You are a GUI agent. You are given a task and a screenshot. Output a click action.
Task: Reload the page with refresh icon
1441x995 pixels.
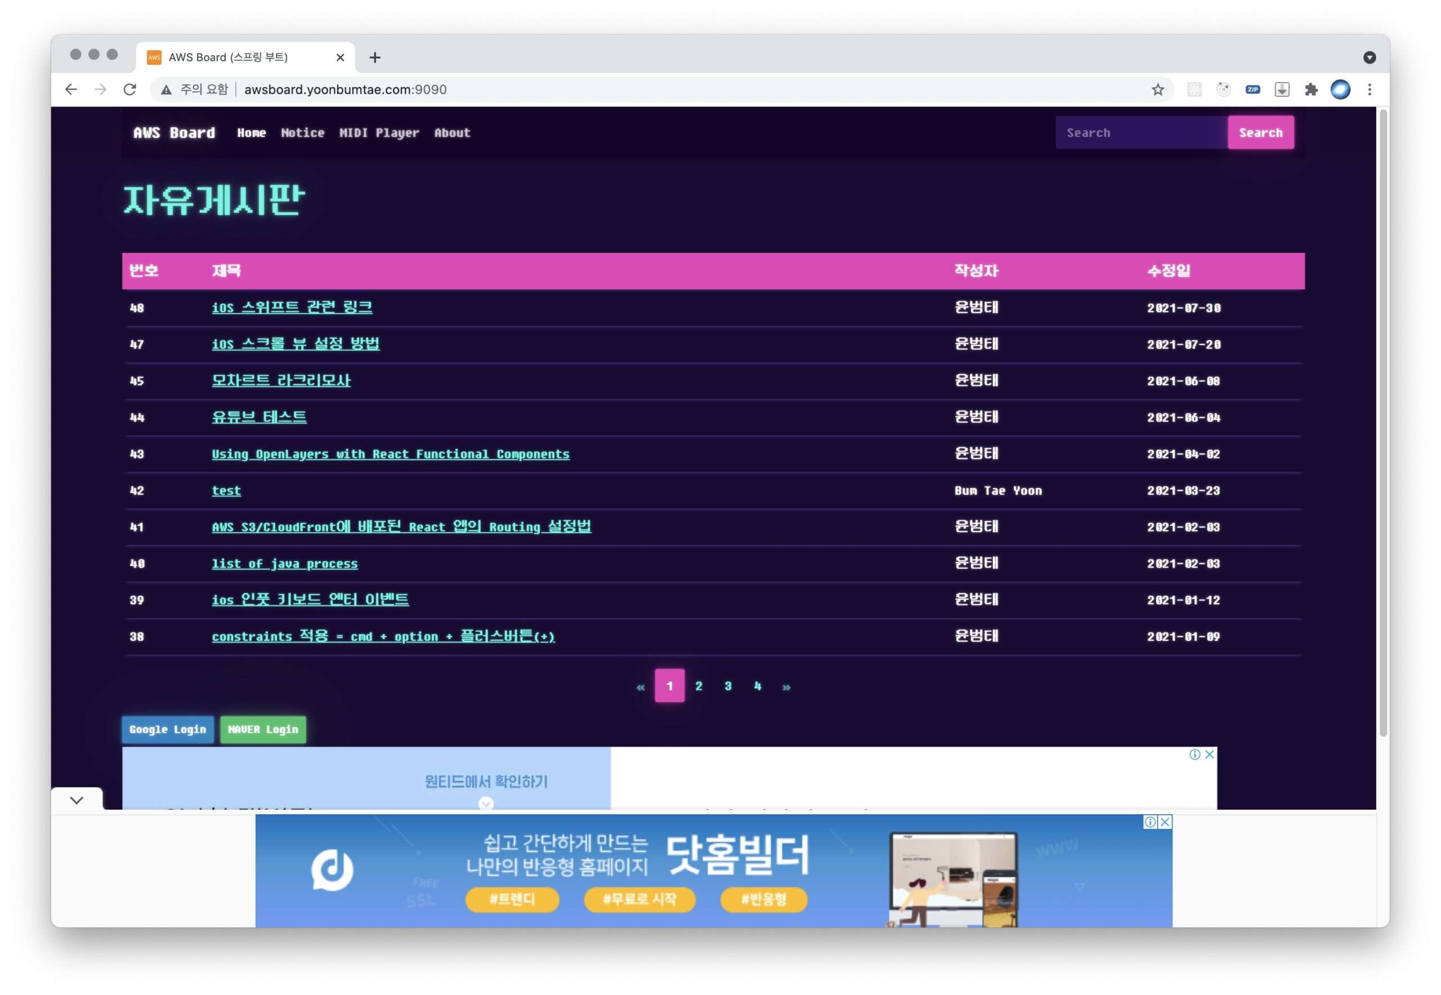pos(129,89)
